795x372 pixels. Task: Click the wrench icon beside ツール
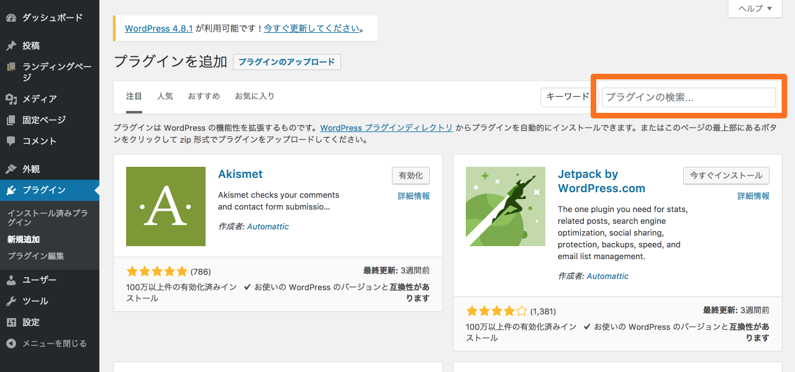coord(11,301)
